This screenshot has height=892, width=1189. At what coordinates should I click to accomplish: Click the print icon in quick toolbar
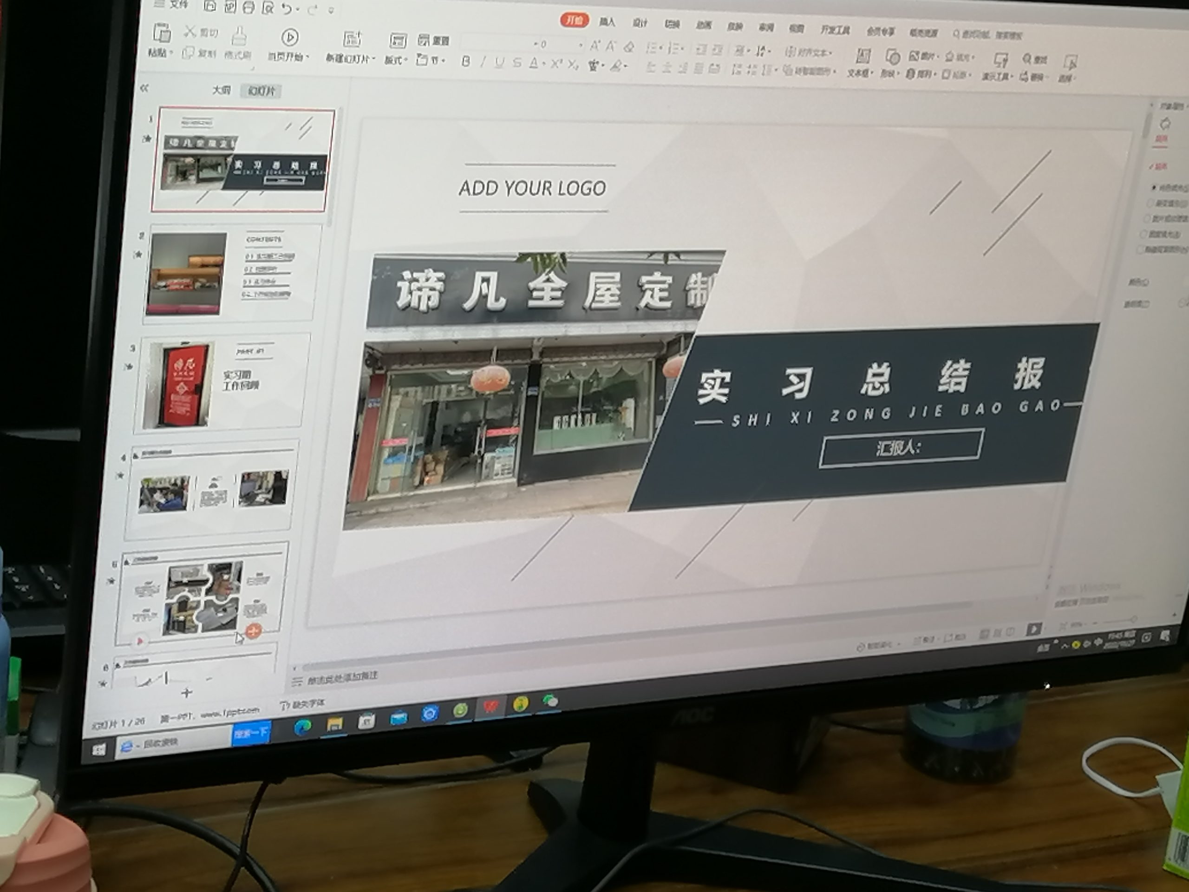248,7
